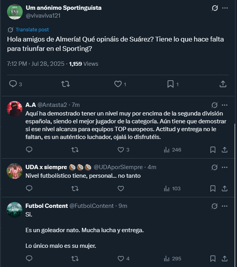Viewport: 237px width, 267px height.
Task: Click Grok icon on main post
Action: [215, 8]
